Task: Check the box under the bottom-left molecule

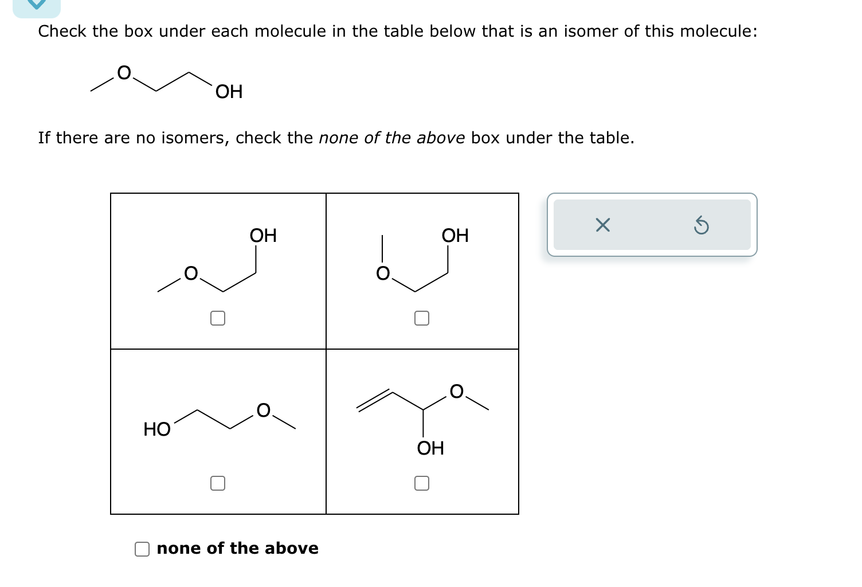Action: 218,483
